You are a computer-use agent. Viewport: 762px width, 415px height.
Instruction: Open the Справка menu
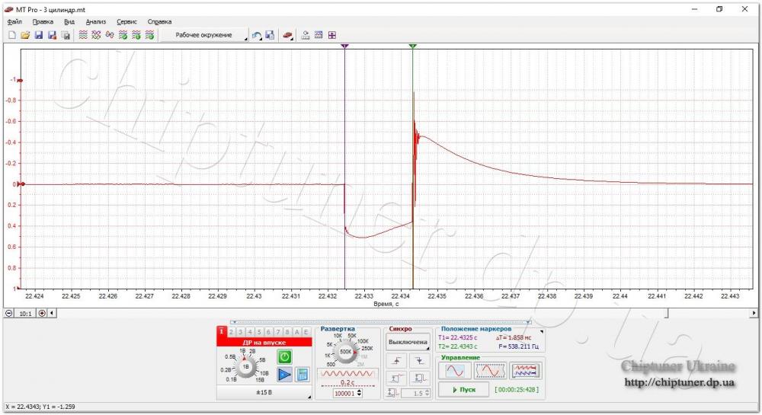coord(159,22)
